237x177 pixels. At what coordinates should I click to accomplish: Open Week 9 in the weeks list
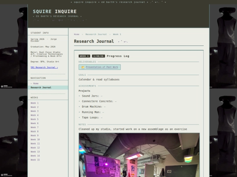[35, 135]
